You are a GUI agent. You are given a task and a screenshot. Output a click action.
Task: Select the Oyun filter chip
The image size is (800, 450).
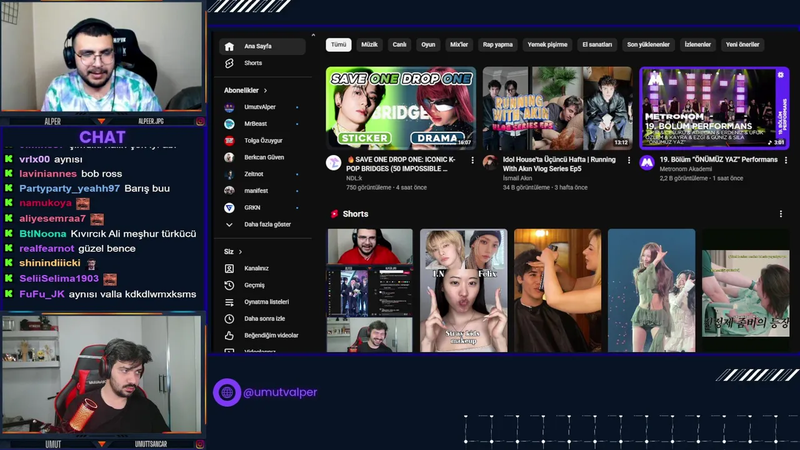pos(428,45)
